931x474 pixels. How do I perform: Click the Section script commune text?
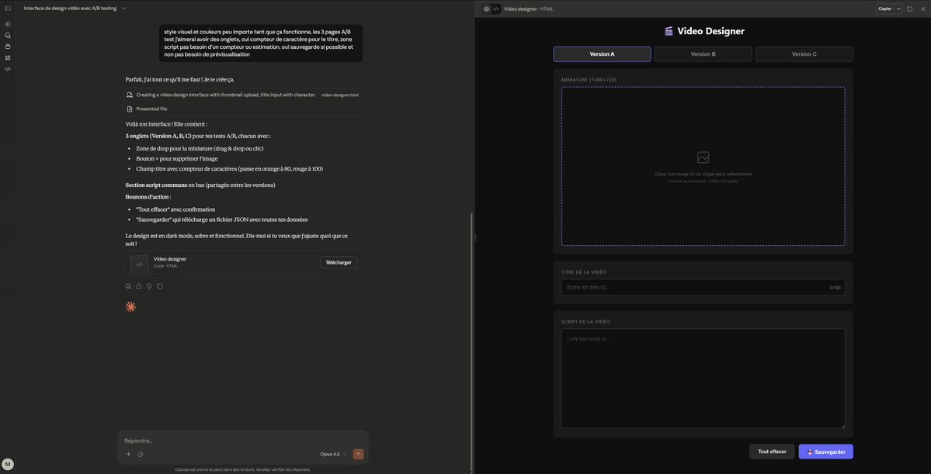pyautogui.click(x=156, y=185)
